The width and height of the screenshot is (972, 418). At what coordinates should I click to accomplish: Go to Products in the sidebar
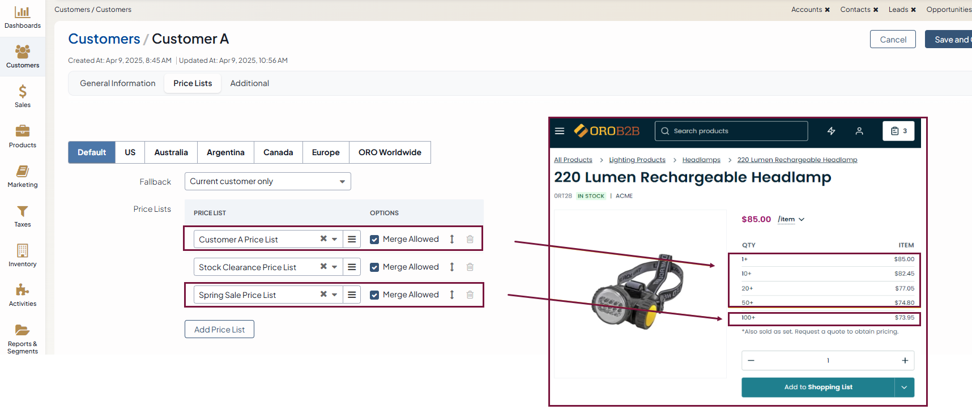23,137
